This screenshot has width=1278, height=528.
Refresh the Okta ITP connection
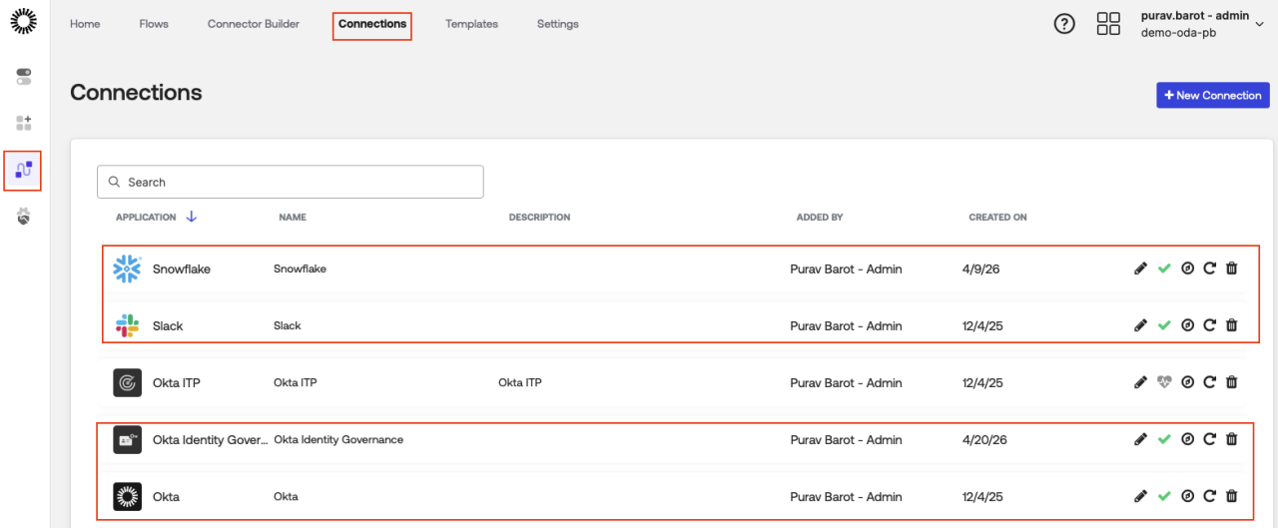(1209, 382)
